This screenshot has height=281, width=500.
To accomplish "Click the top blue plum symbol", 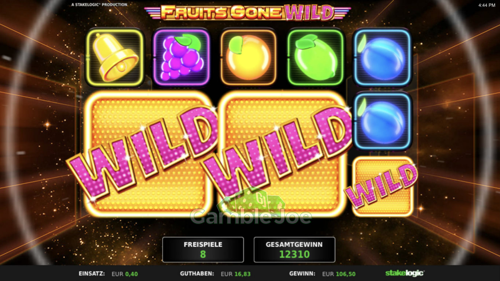I will point(382,58).
